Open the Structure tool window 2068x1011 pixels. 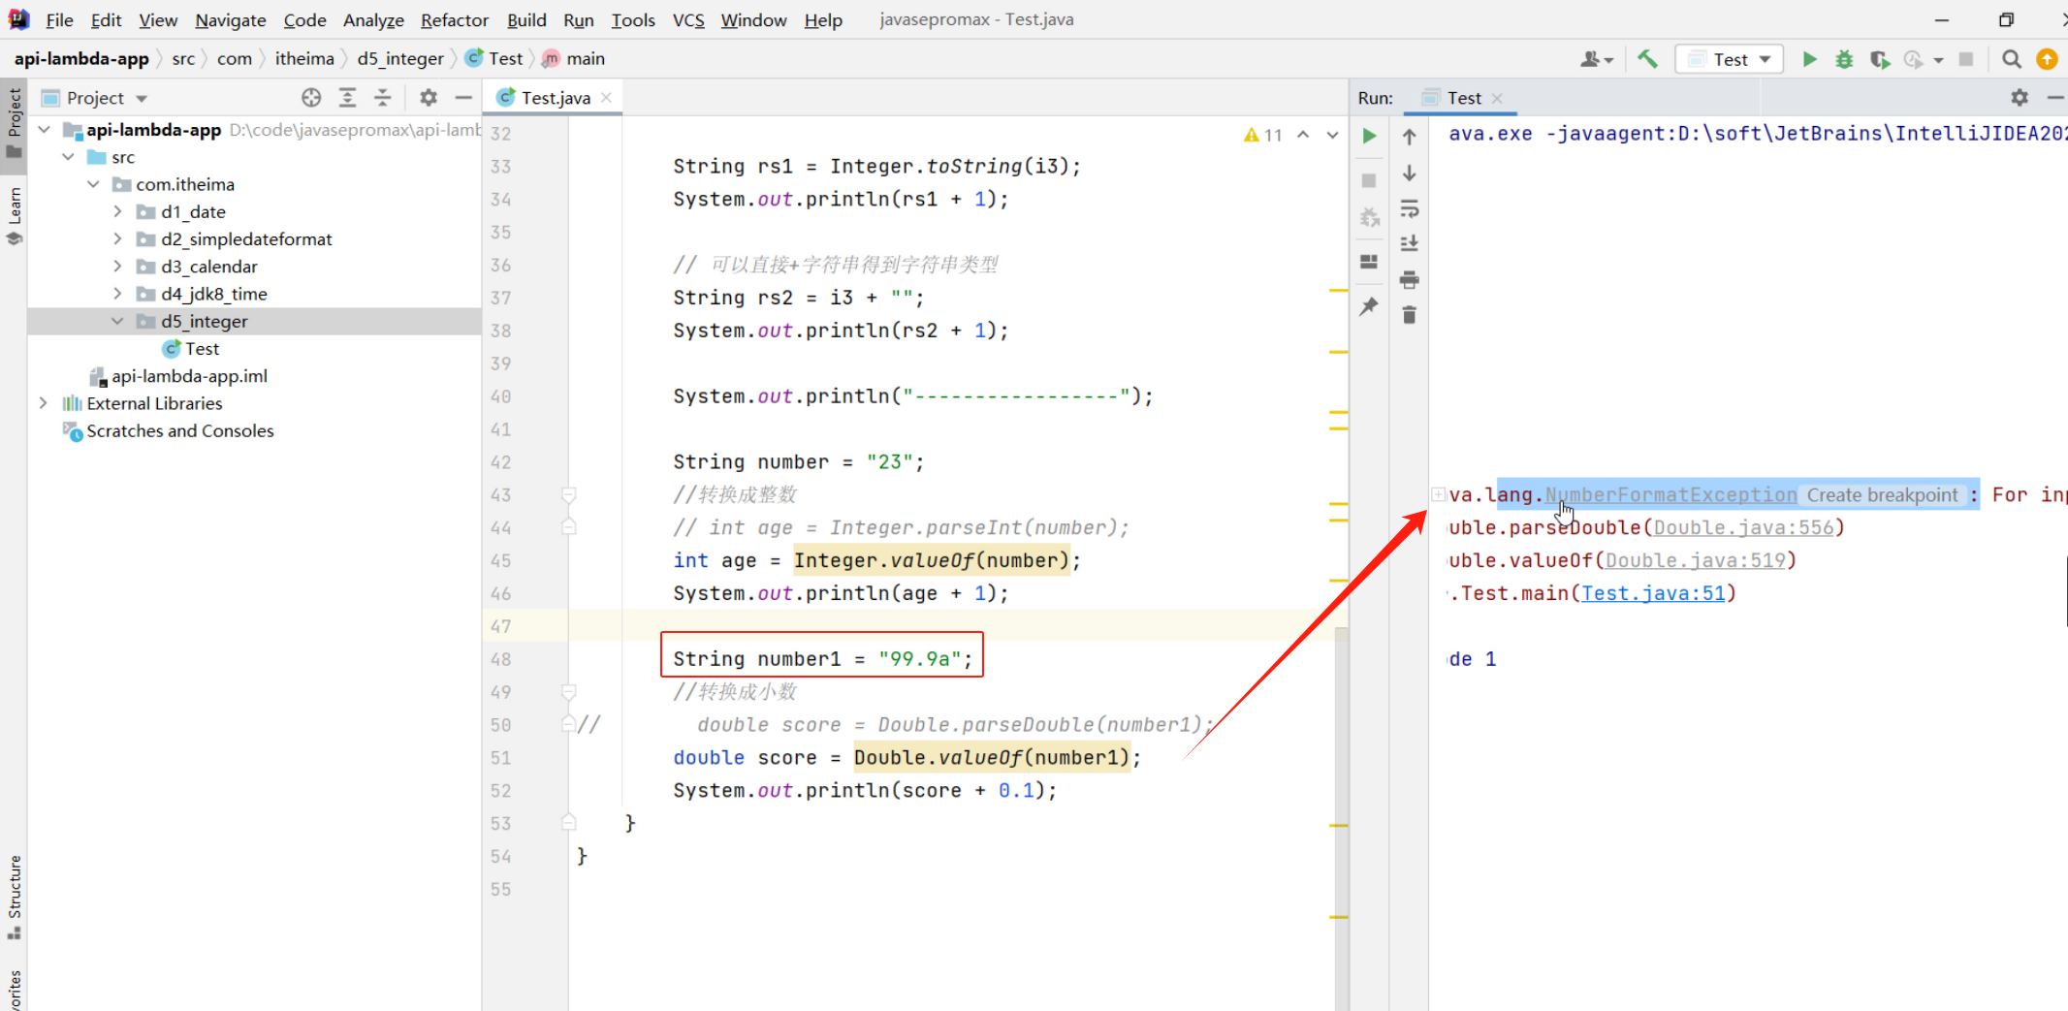[x=15, y=897]
